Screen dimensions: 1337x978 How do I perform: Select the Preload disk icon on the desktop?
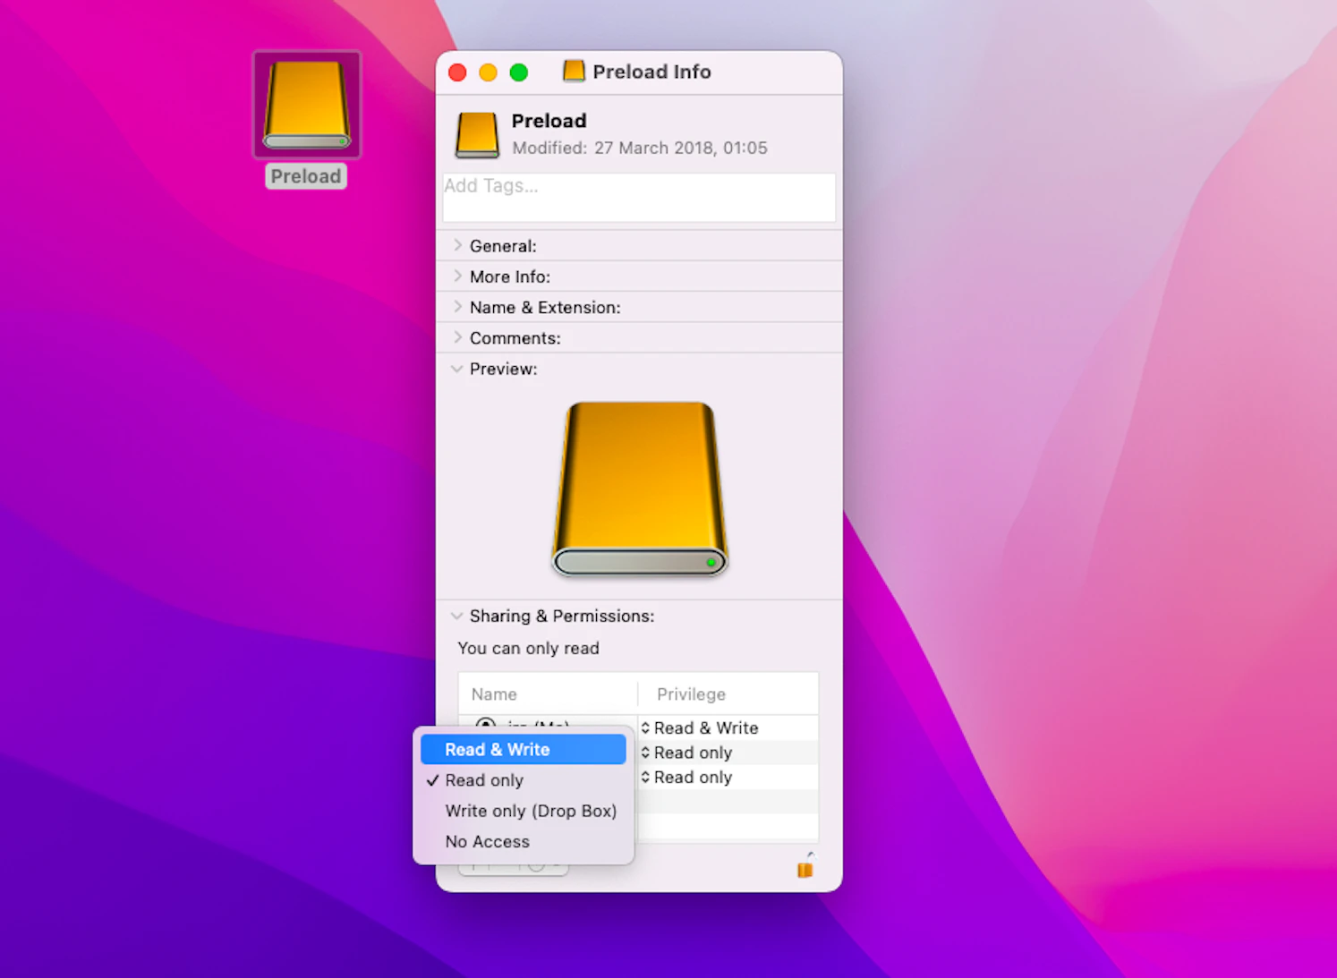(x=306, y=104)
